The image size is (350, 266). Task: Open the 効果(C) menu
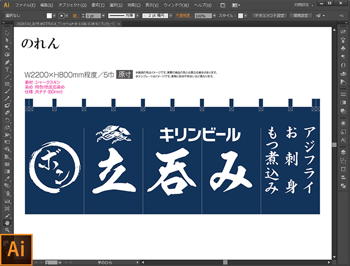(134, 5)
